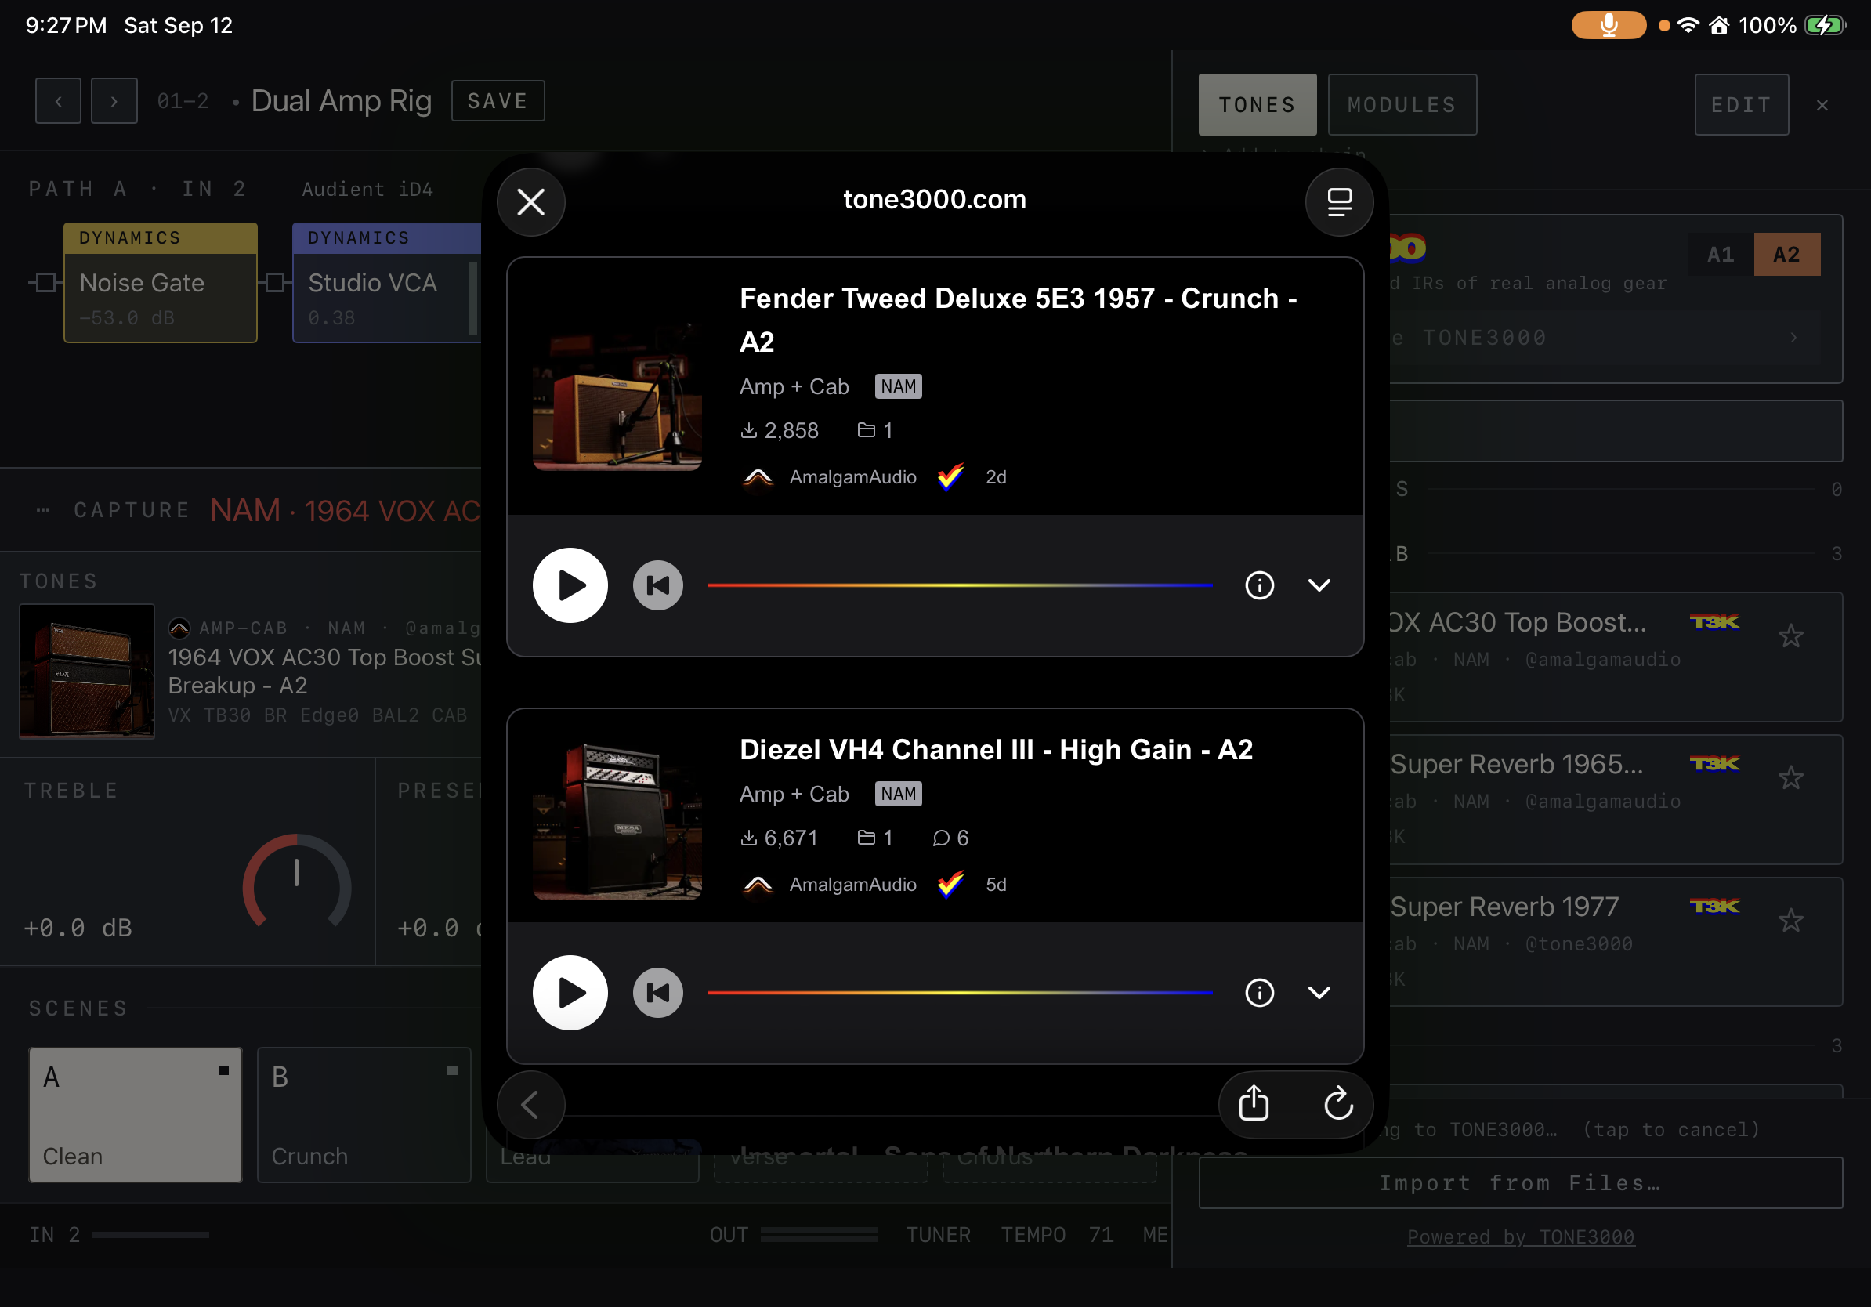Click the EDIT button
1871x1307 pixels.
tap(1742, 104)
